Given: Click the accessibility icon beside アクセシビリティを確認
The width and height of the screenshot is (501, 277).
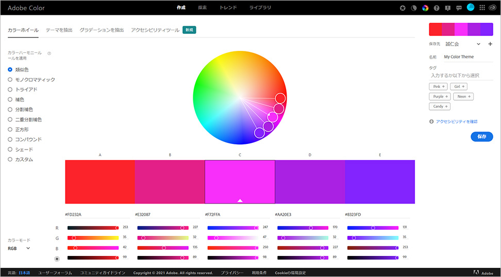Looking at the screenshot, I should click(431, 121).
